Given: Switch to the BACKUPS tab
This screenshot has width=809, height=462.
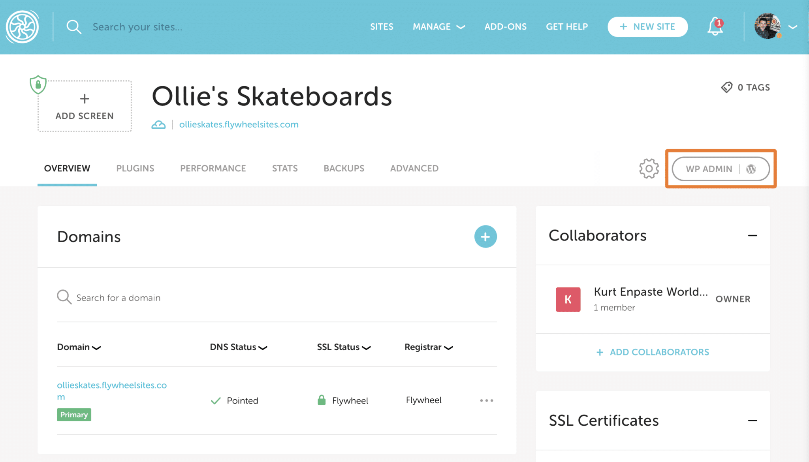Looking at the screenshot, I should (343, 168).
